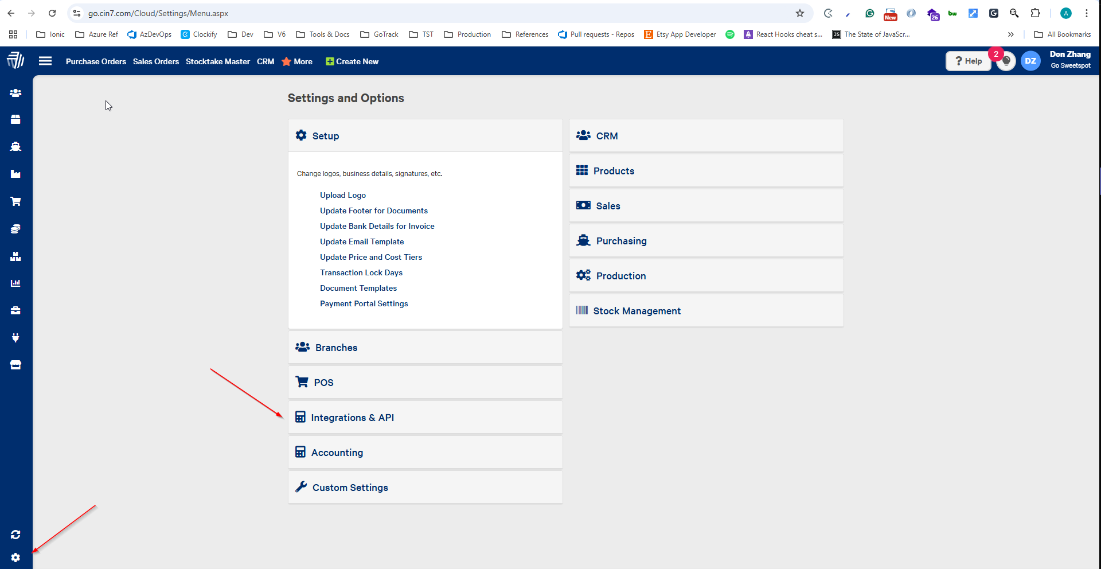
Task: Open the hamburger menu beside the Cin7 logo
Action: point(45,61)
